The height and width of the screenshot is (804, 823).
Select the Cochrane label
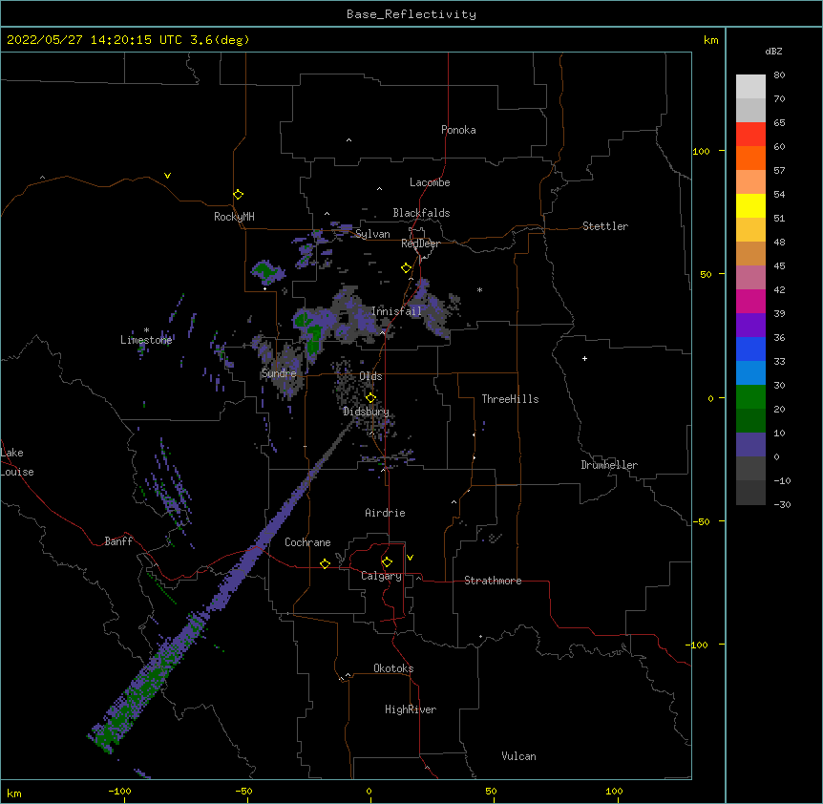307,542
